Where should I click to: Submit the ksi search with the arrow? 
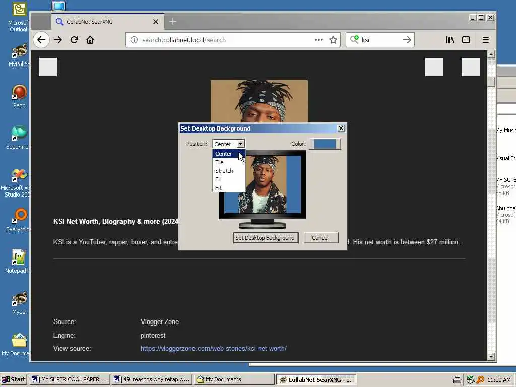pyautogui.click(x=407, y=40)
